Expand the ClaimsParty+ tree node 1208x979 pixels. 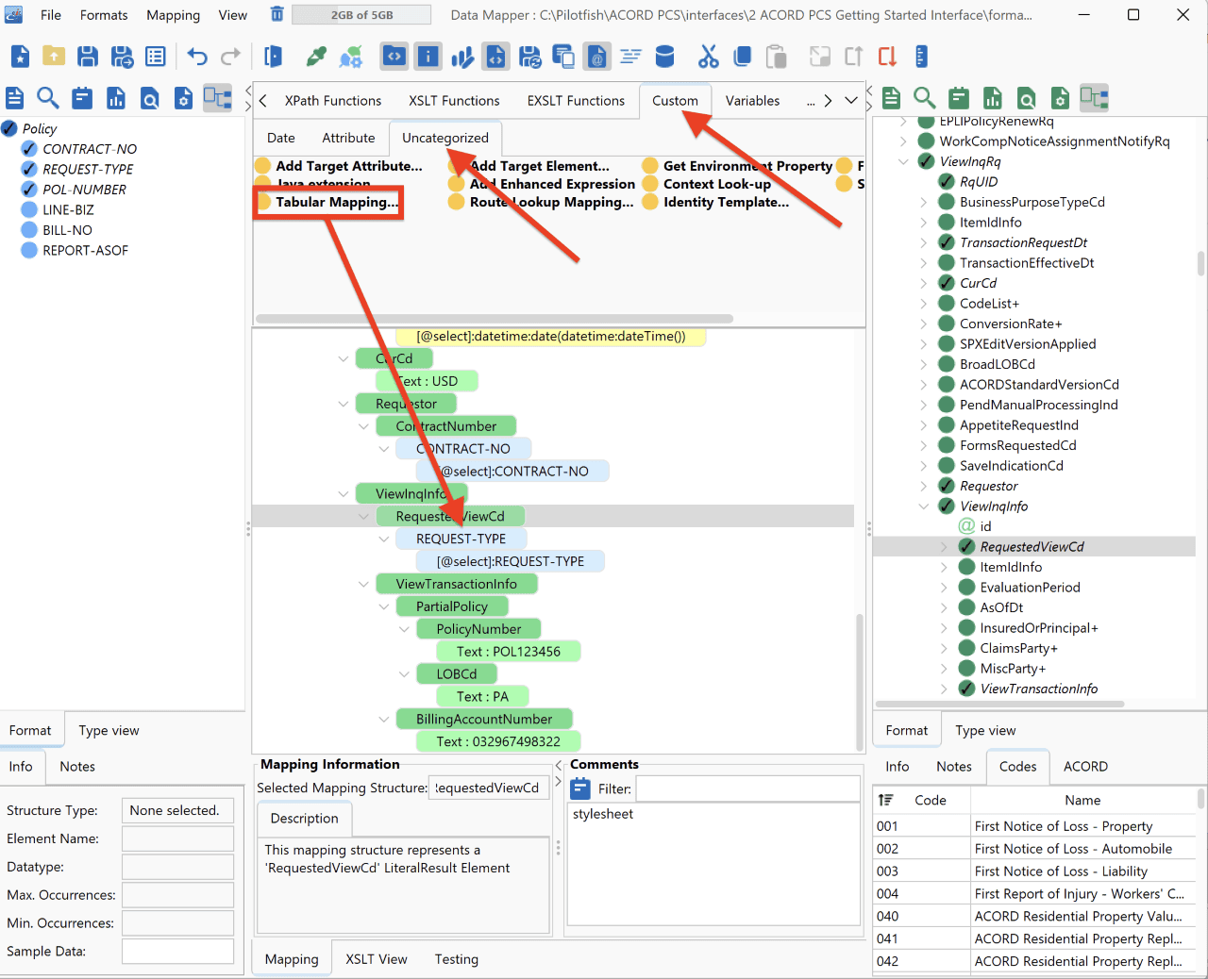(944, 648)
